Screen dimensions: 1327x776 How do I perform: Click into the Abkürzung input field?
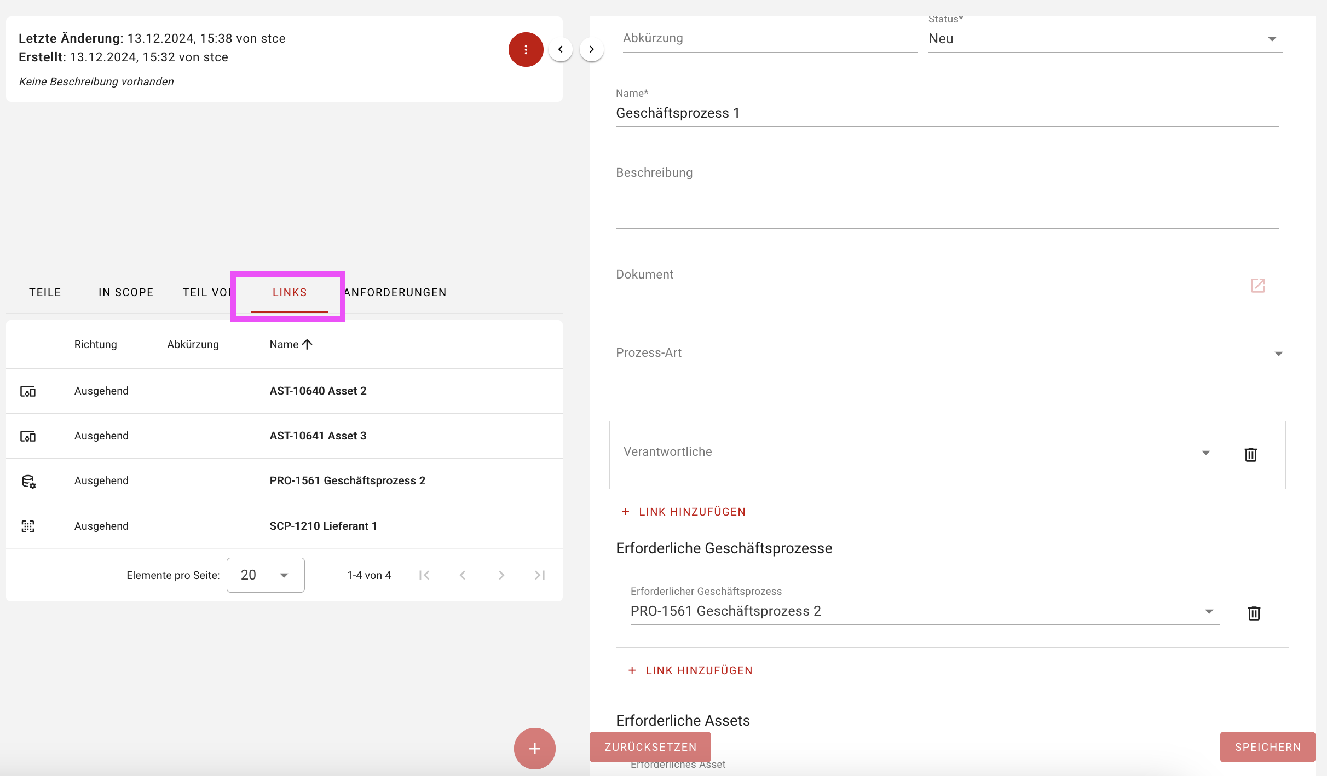(x=769, y=38)
